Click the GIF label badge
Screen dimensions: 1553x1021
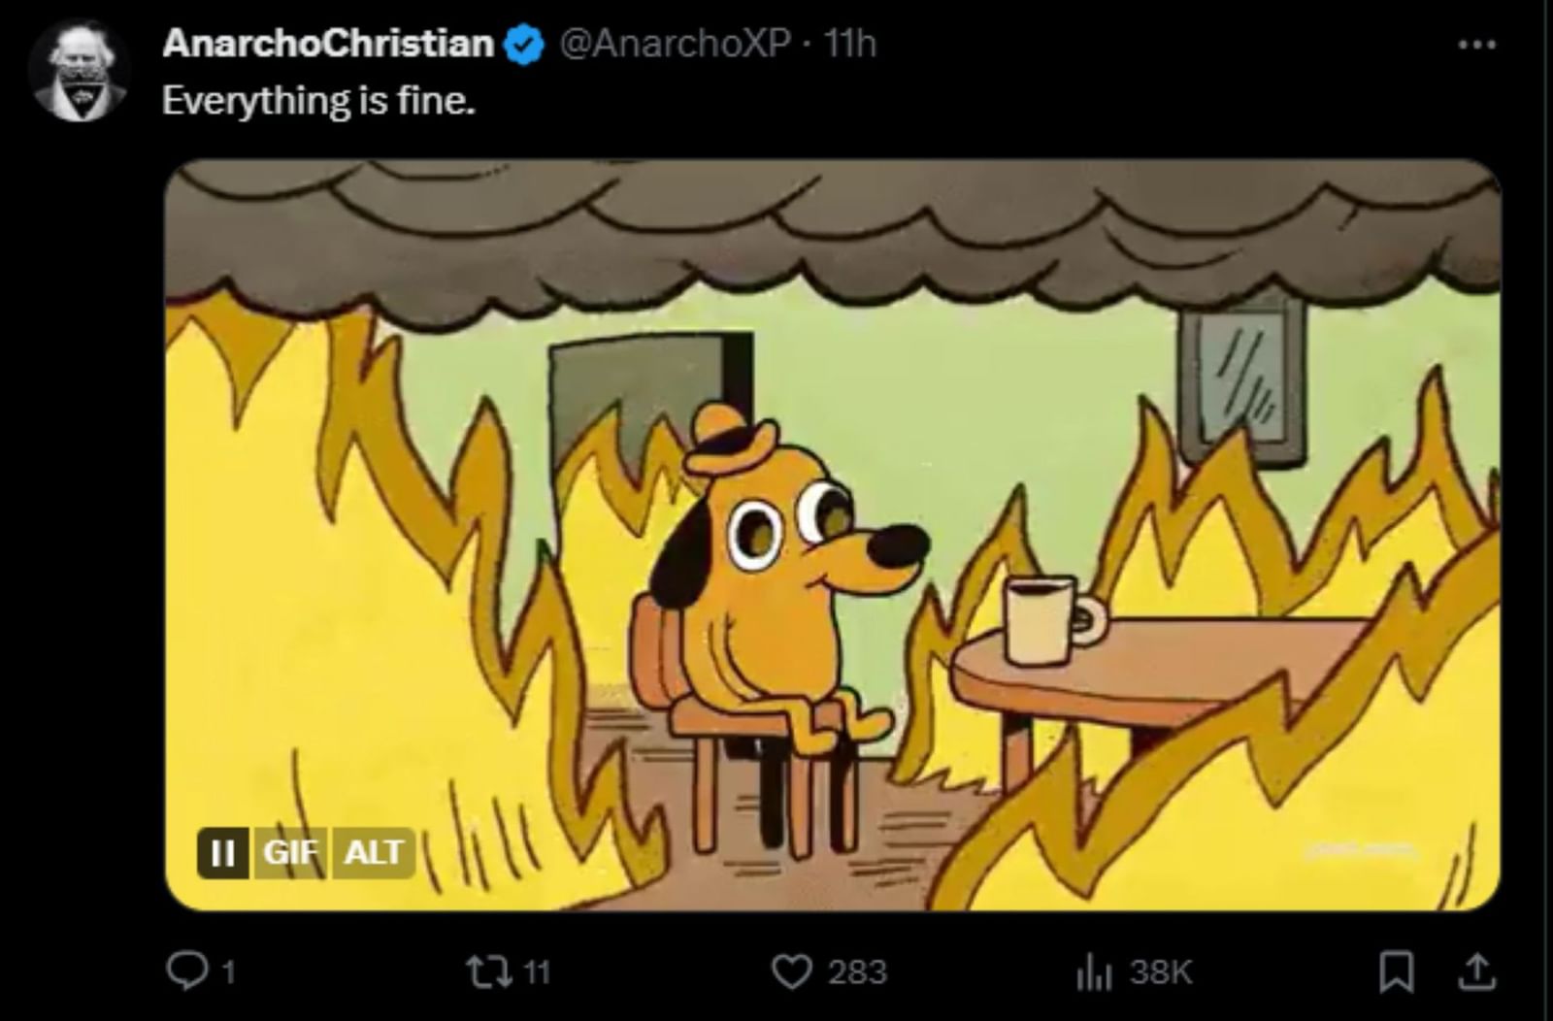coord(291,852)
